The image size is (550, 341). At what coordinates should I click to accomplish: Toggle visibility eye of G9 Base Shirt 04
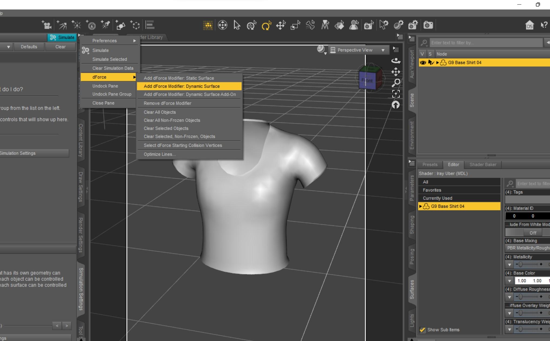click(x=423, y=63)
